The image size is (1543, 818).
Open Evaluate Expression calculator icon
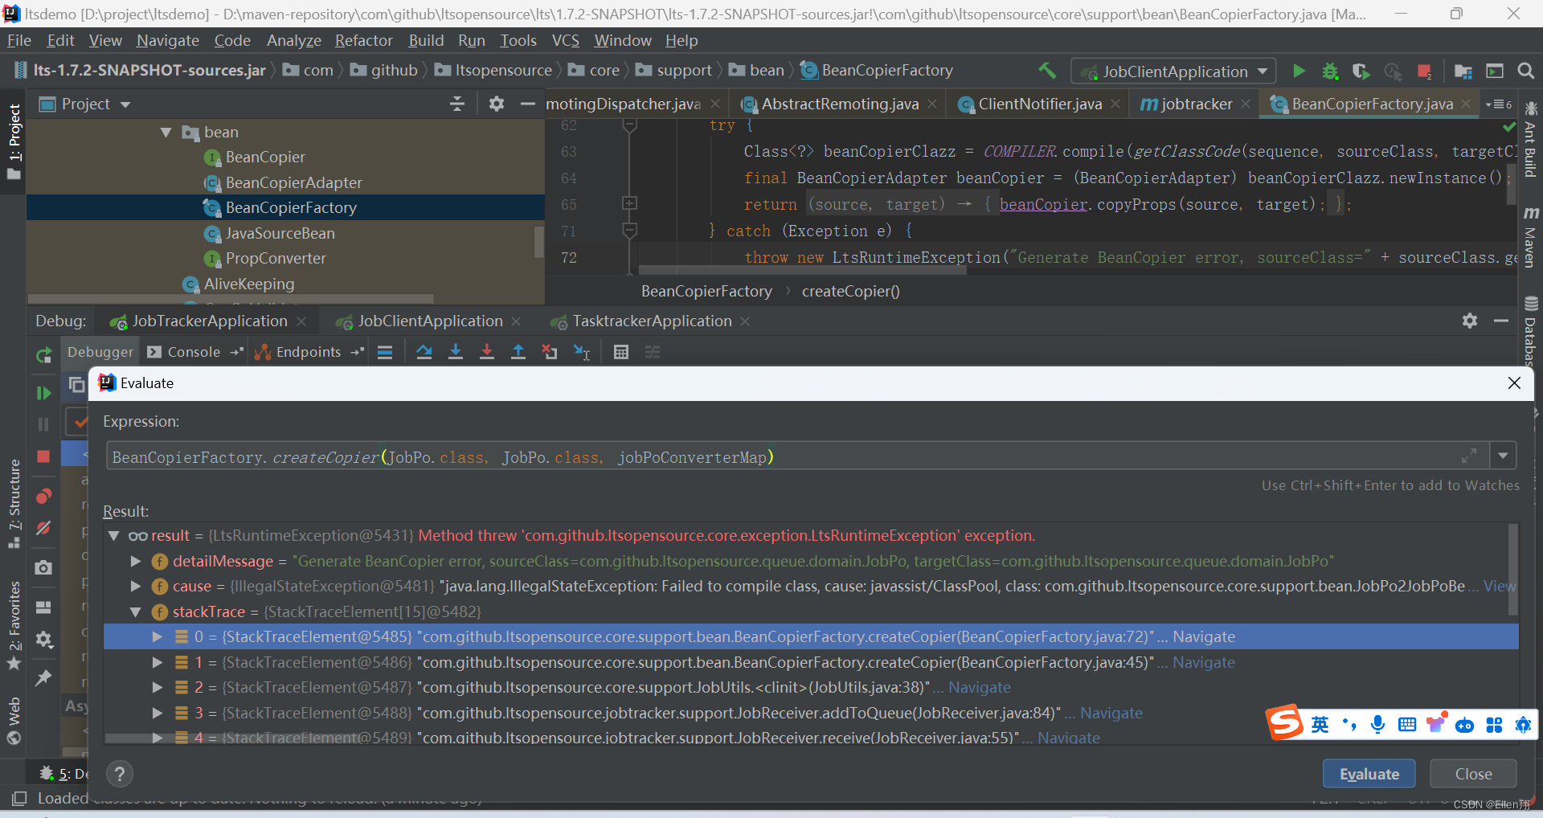tap(621, 352)
